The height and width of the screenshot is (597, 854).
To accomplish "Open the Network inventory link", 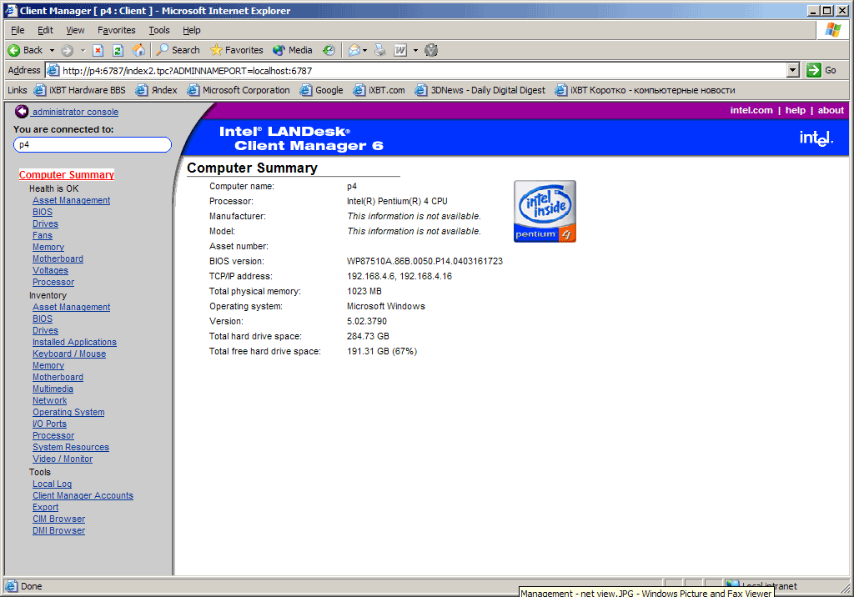I will 49,400.
